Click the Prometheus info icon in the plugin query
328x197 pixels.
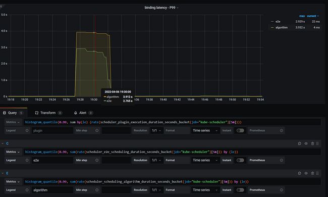coord(282,130)
